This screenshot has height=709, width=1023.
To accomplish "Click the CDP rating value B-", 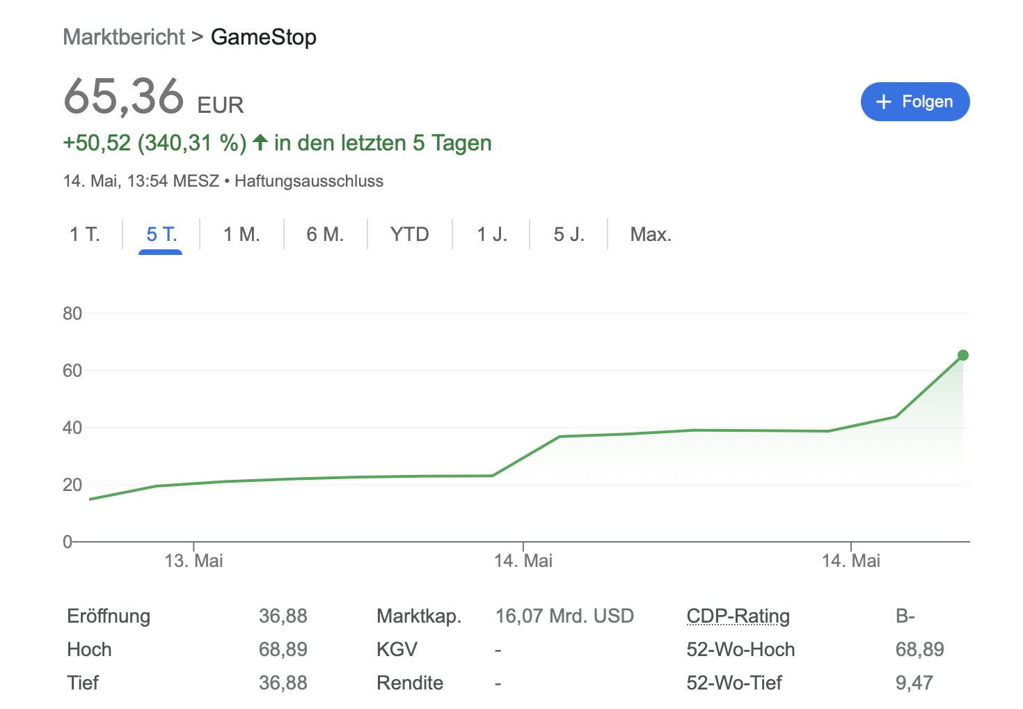I will 905,616.
